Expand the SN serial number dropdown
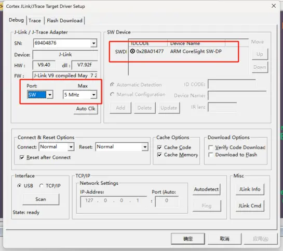Viewport: 283px width, 251px height. (x=93, y=43)
